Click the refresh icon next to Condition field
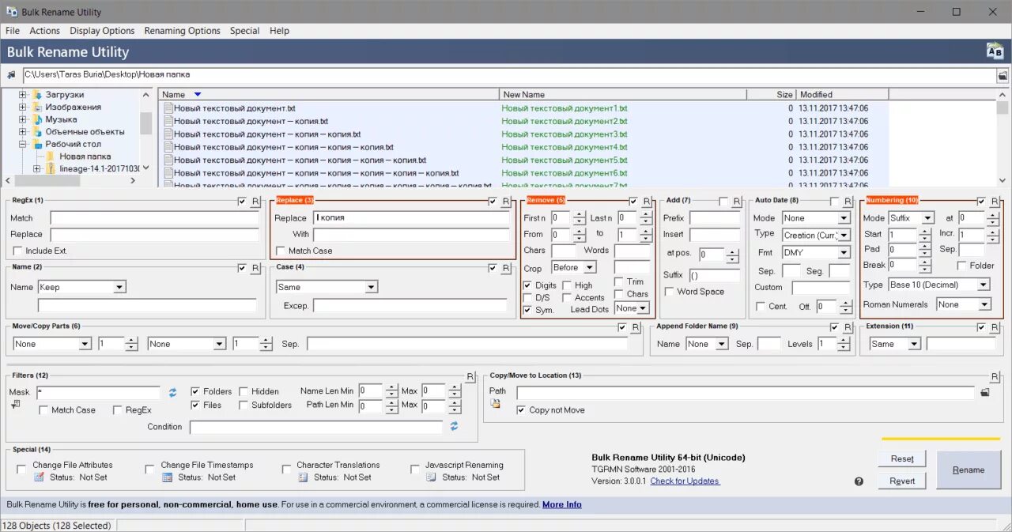The height and width of the screenshot is (532, 1012). click(454, 426)
